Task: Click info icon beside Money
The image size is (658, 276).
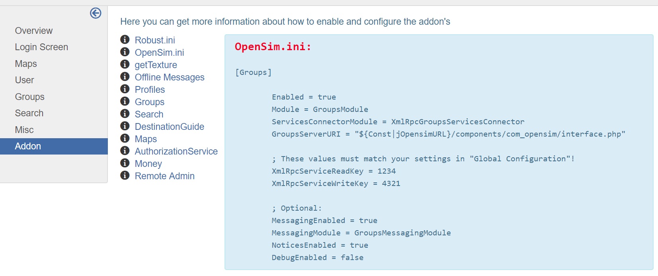Action: (125, 163)
